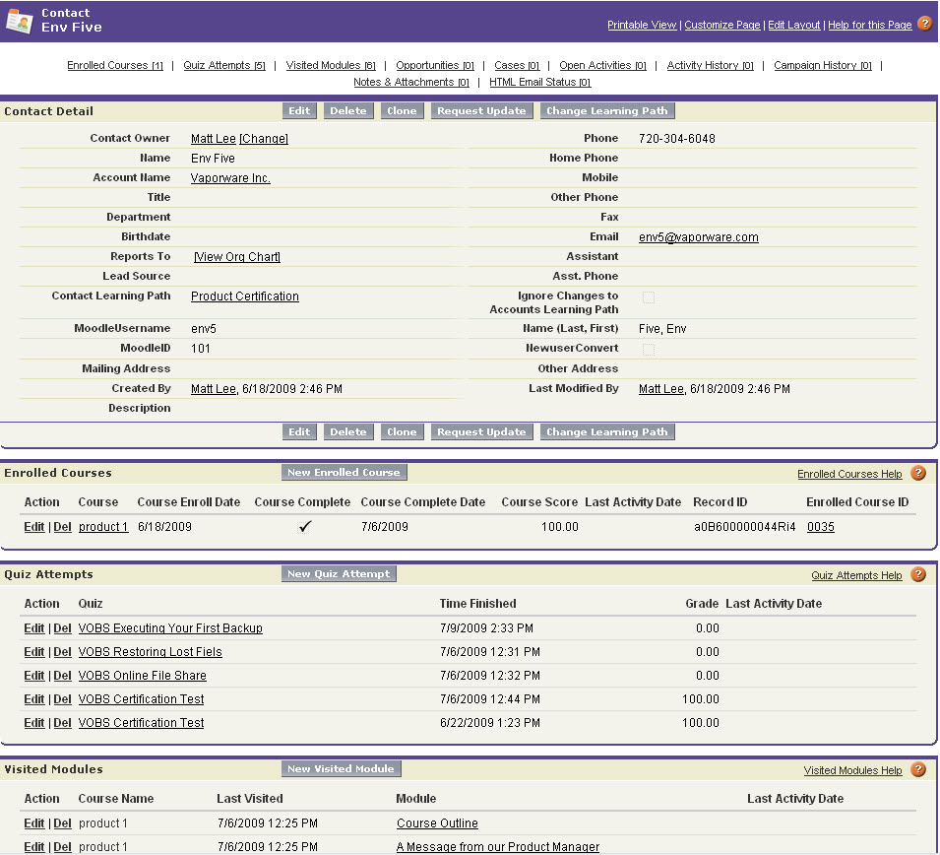Open the env5@vaporware.com email link

click(698, 237)
